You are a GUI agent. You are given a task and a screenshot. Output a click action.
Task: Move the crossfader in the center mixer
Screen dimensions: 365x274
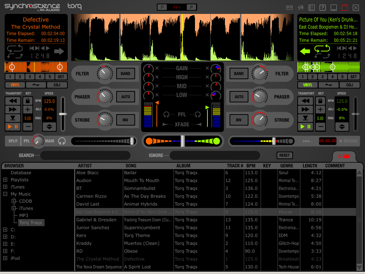coord(182,141)
